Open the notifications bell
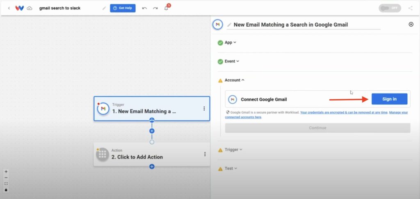 166,8
